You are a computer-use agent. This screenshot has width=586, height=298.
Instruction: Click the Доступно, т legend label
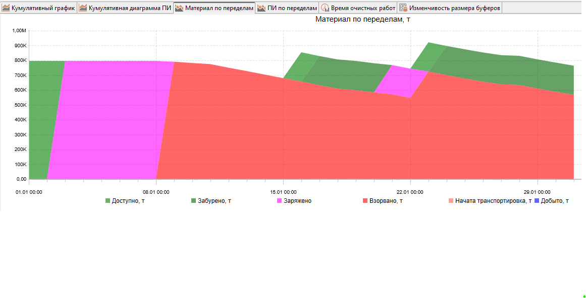(128, 201)
